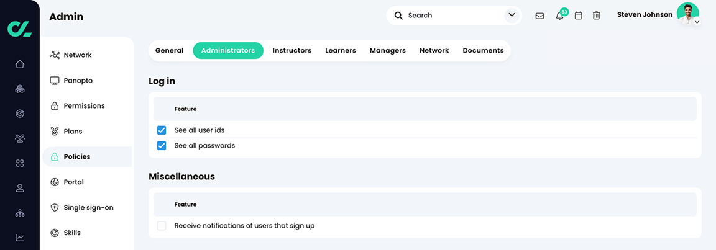Screen dimensions: 716x250
Task: Click the green Policies lock icon
Action: pyautogui.click(x=54, y=157)
